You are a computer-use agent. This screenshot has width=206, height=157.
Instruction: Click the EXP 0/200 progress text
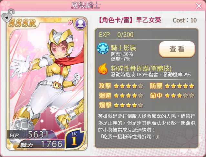pos(116,35)
